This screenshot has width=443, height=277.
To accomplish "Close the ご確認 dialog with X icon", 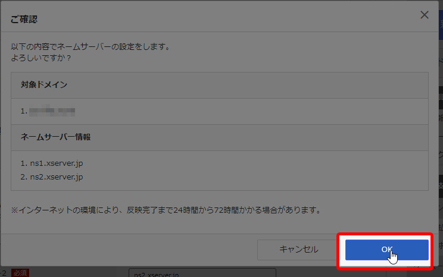I will pyautogui.click(x=425, y=15).
